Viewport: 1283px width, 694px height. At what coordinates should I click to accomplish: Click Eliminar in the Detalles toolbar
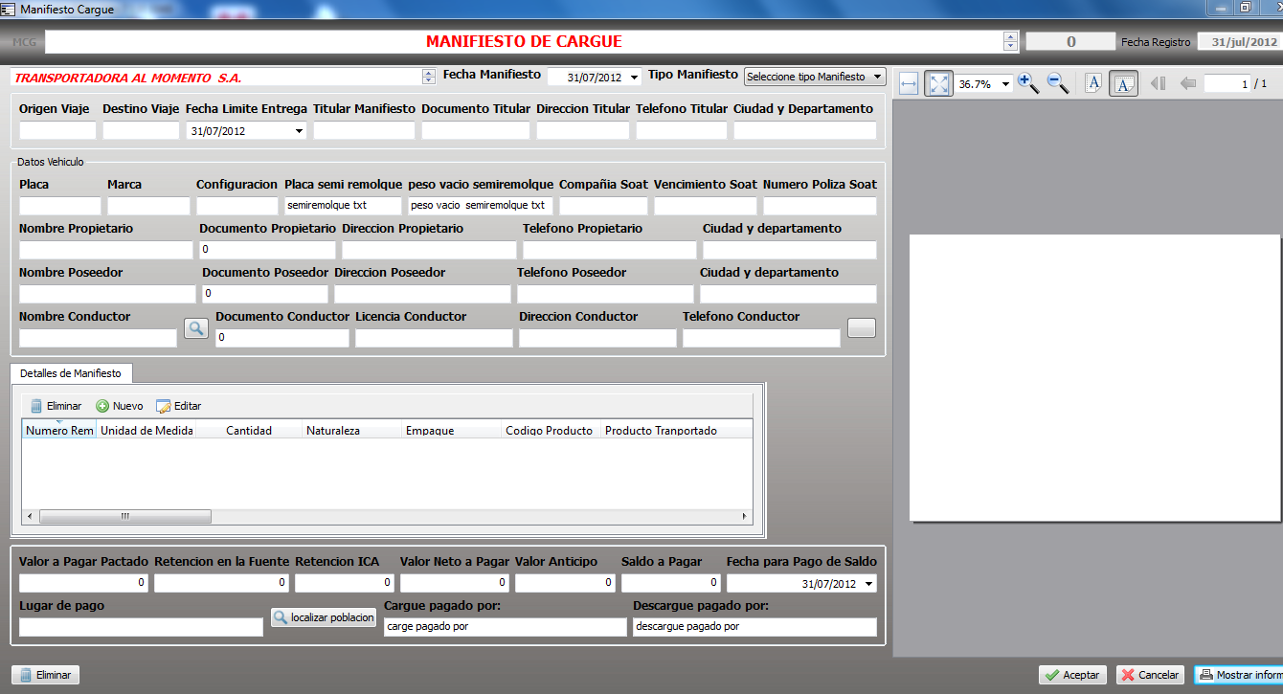pyautogui.click(x=56, y=406)
